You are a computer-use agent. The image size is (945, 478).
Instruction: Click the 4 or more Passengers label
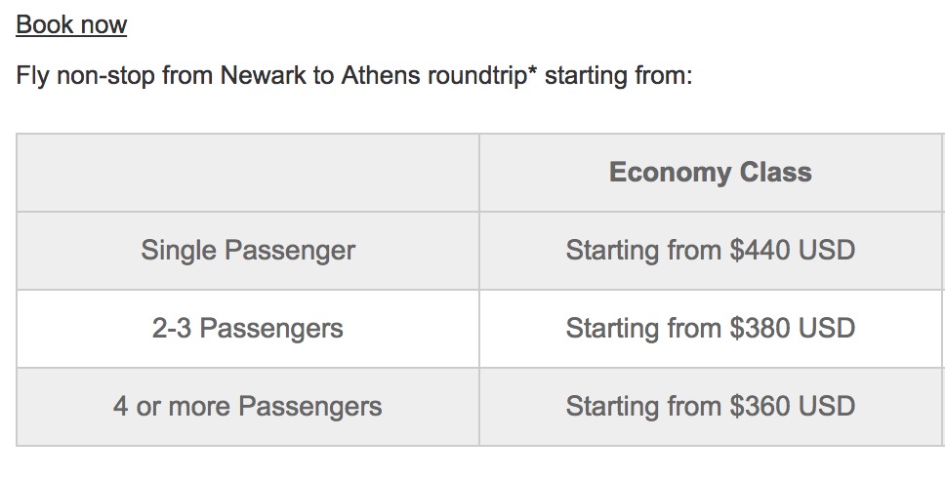(248, 407)
